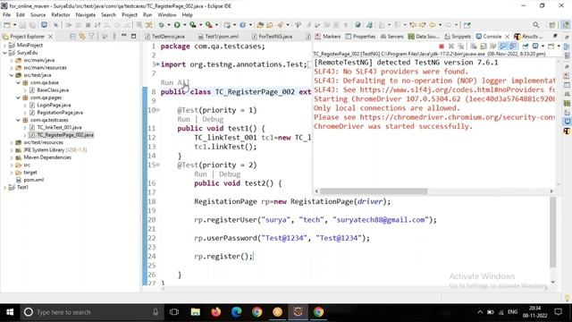Image resolution: width=572 pixels, height=322 pixels.
Task: Click Run link above test2 method
Action: coord(200,174)
